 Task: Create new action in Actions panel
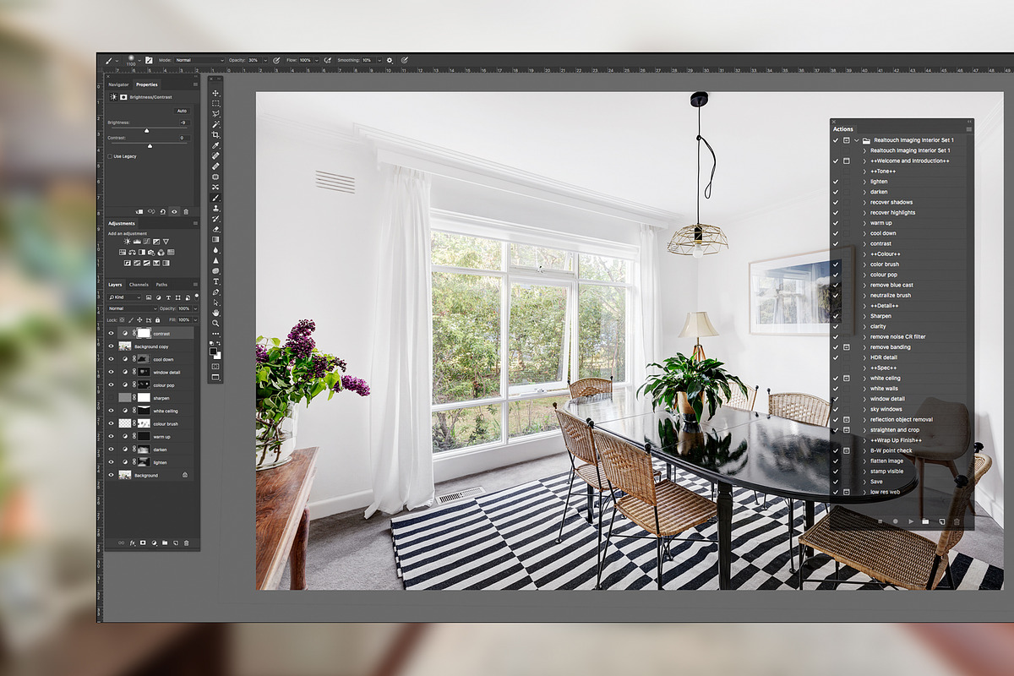942,521
